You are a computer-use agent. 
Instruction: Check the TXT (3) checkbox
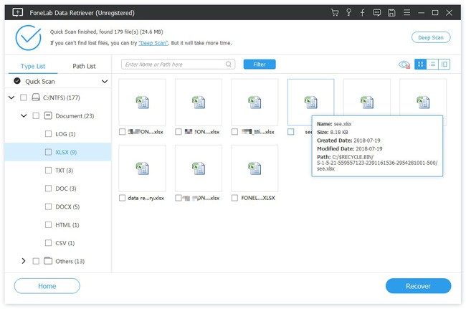[x=48, y=170]
